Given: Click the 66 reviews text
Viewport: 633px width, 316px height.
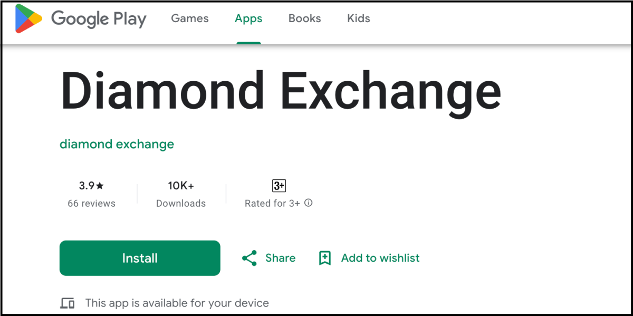Looking at the screenshot, I should (91, 203).
